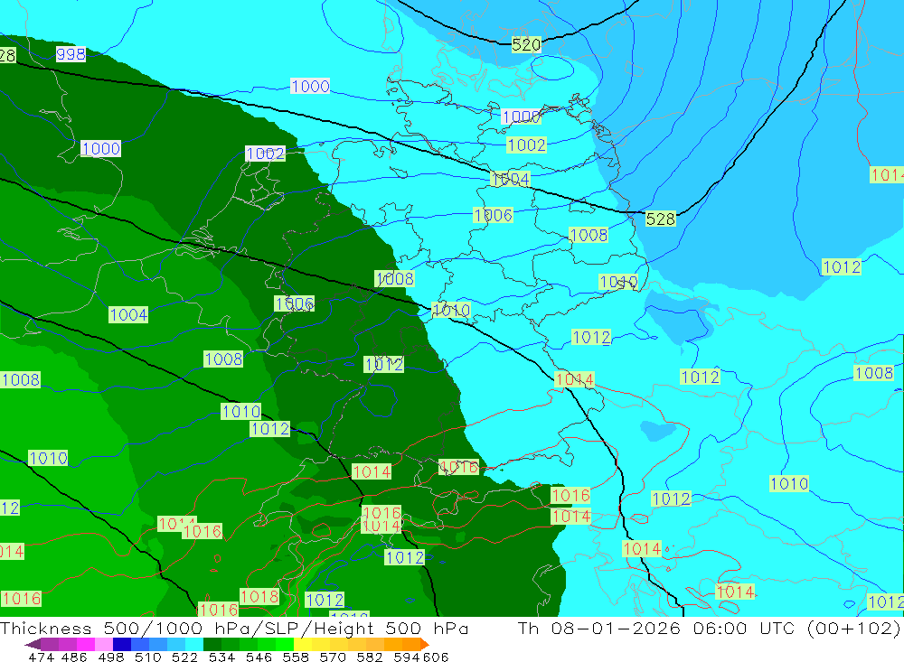Click the 498 legend value
This screenshot has height=662, width=904.
coord(111,657)
